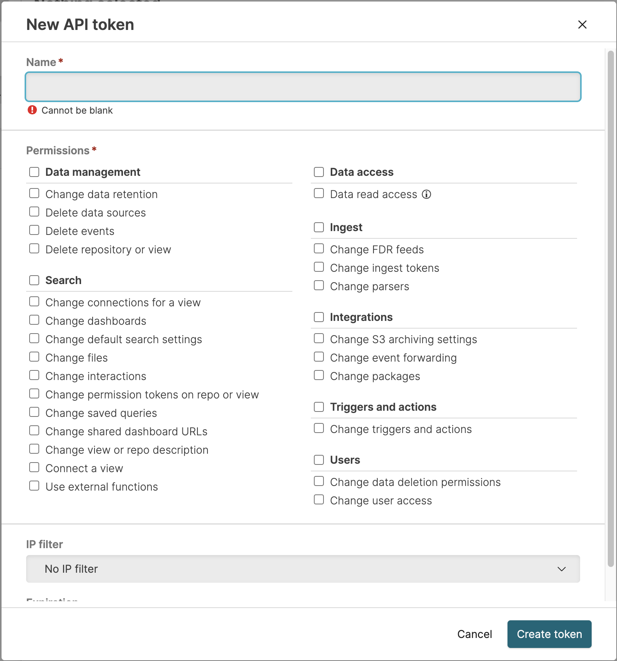Click into the Name input field
The width and height of the screenshot is (617, 661).
(x=303, y=87)
